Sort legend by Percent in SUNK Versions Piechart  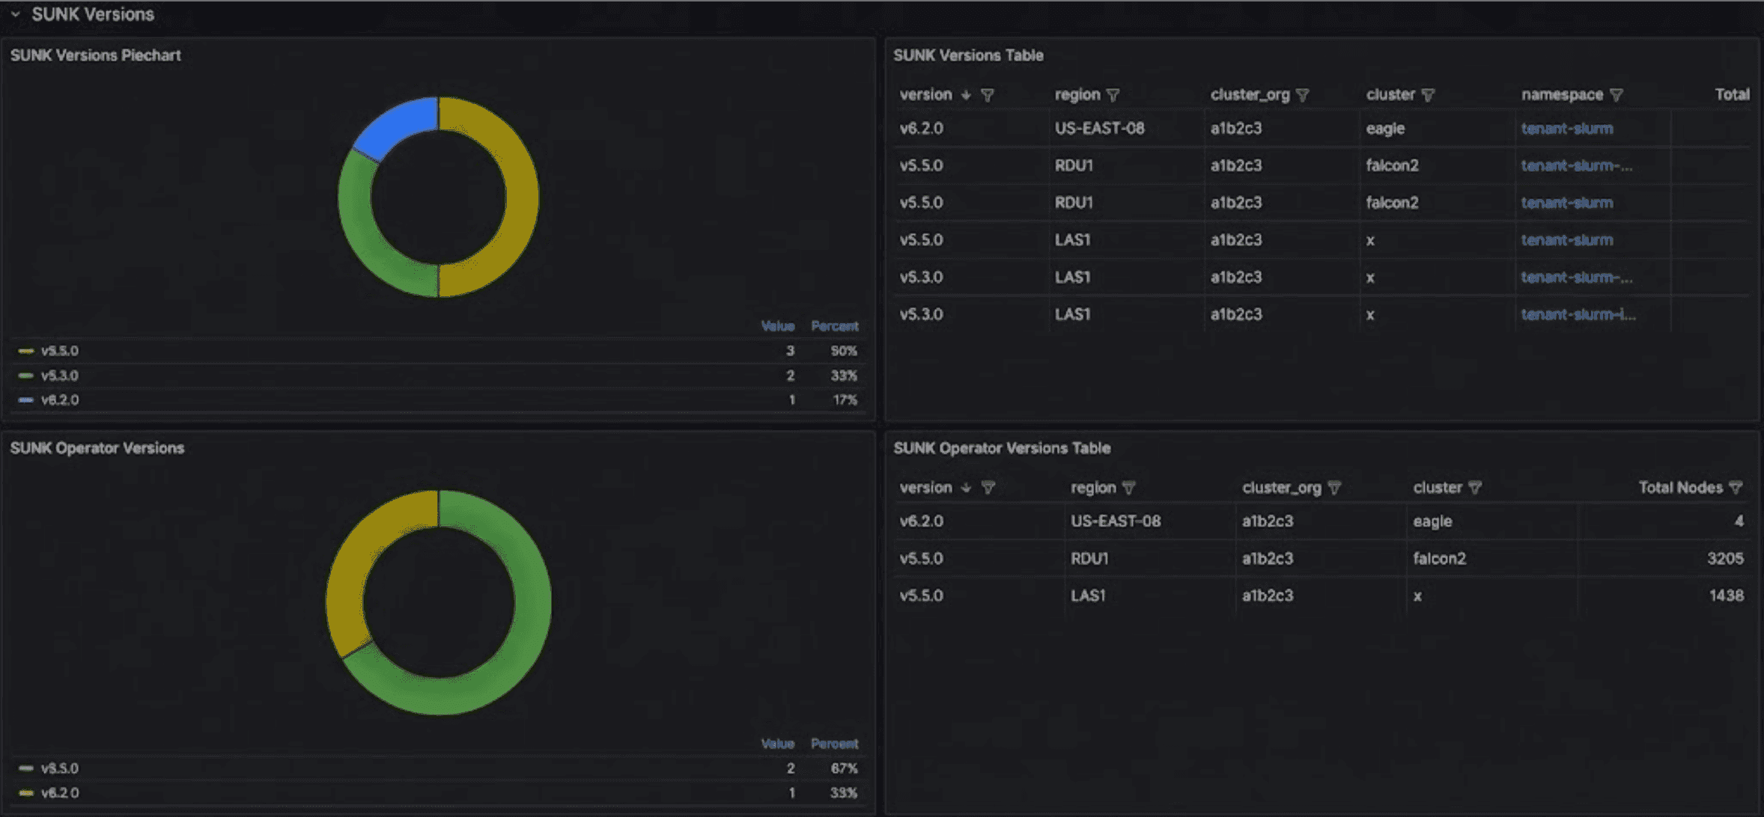[835, 326]
